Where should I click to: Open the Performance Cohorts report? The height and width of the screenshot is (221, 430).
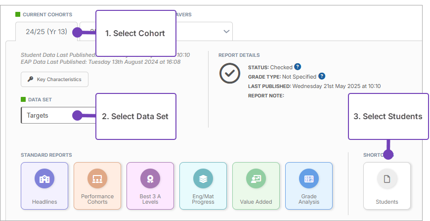click(x=97, y=186)
